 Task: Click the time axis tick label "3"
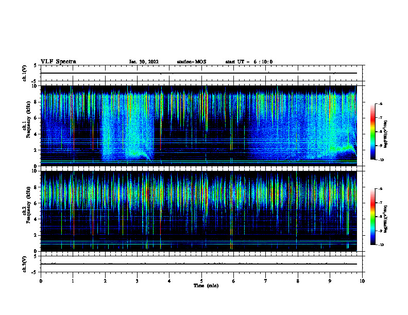tap(137, 281)
